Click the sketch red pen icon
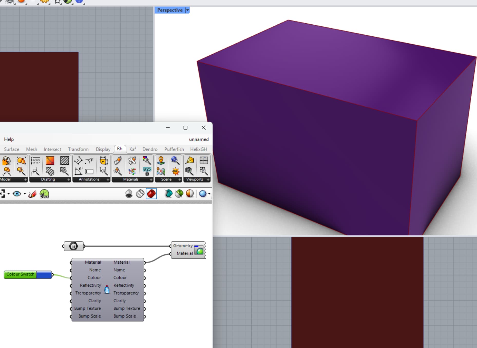Viewport: 477px width, 348px height. click(x=32, y=194)
